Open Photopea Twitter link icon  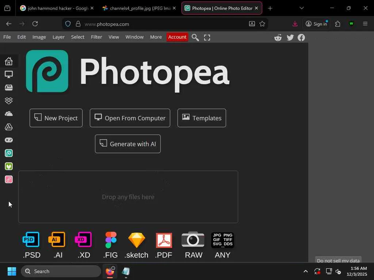pos(290,38)
